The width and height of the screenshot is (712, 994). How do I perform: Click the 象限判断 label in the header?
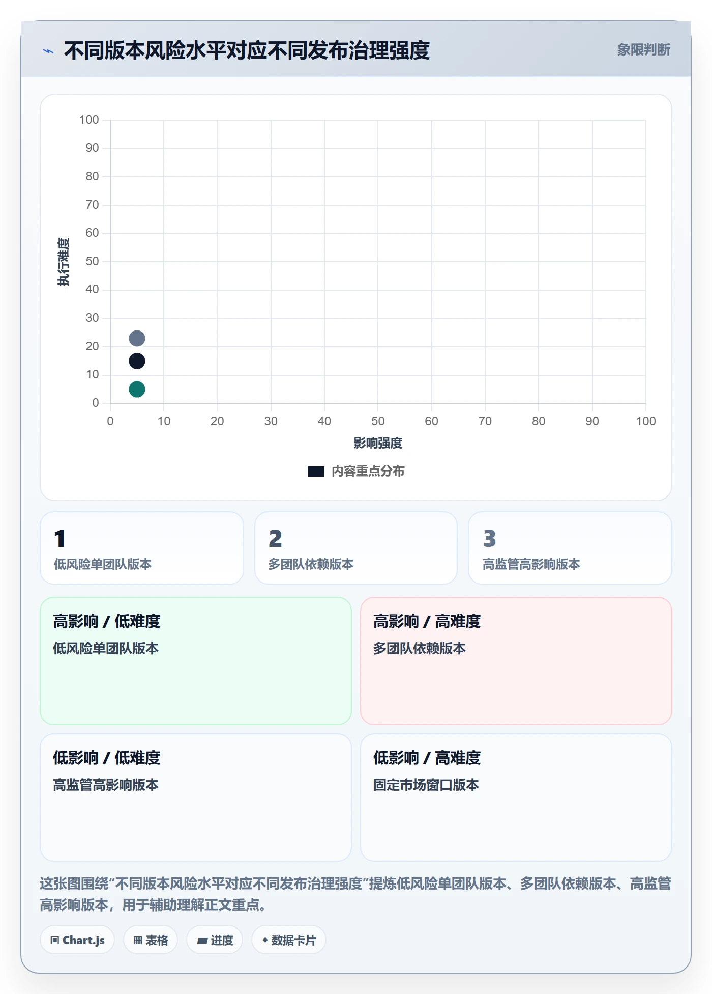coord(643,50)
